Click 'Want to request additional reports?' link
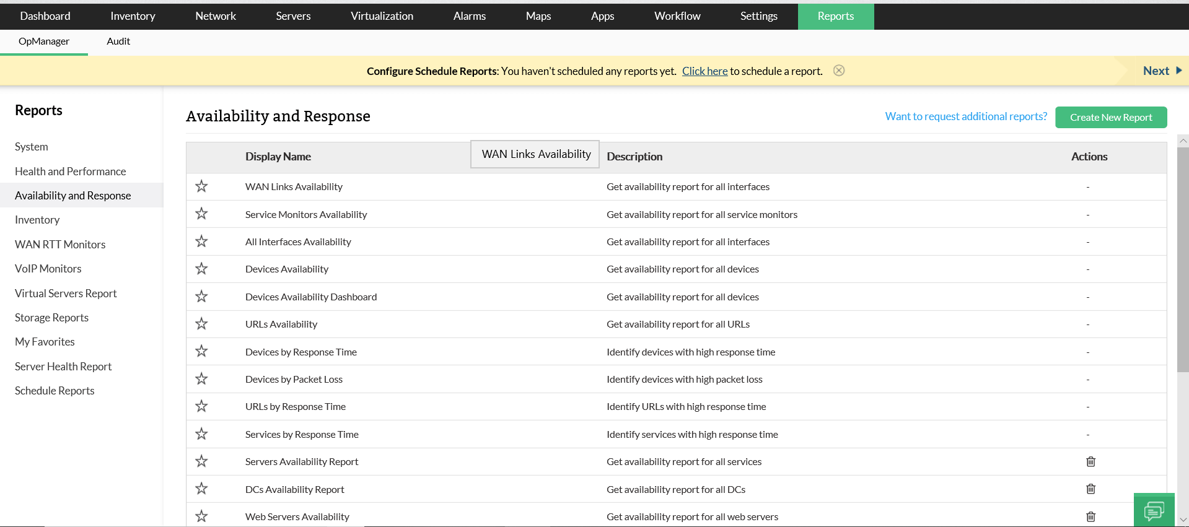The width and height of the screenshot is (1189, 527). (x=965, y=116)
